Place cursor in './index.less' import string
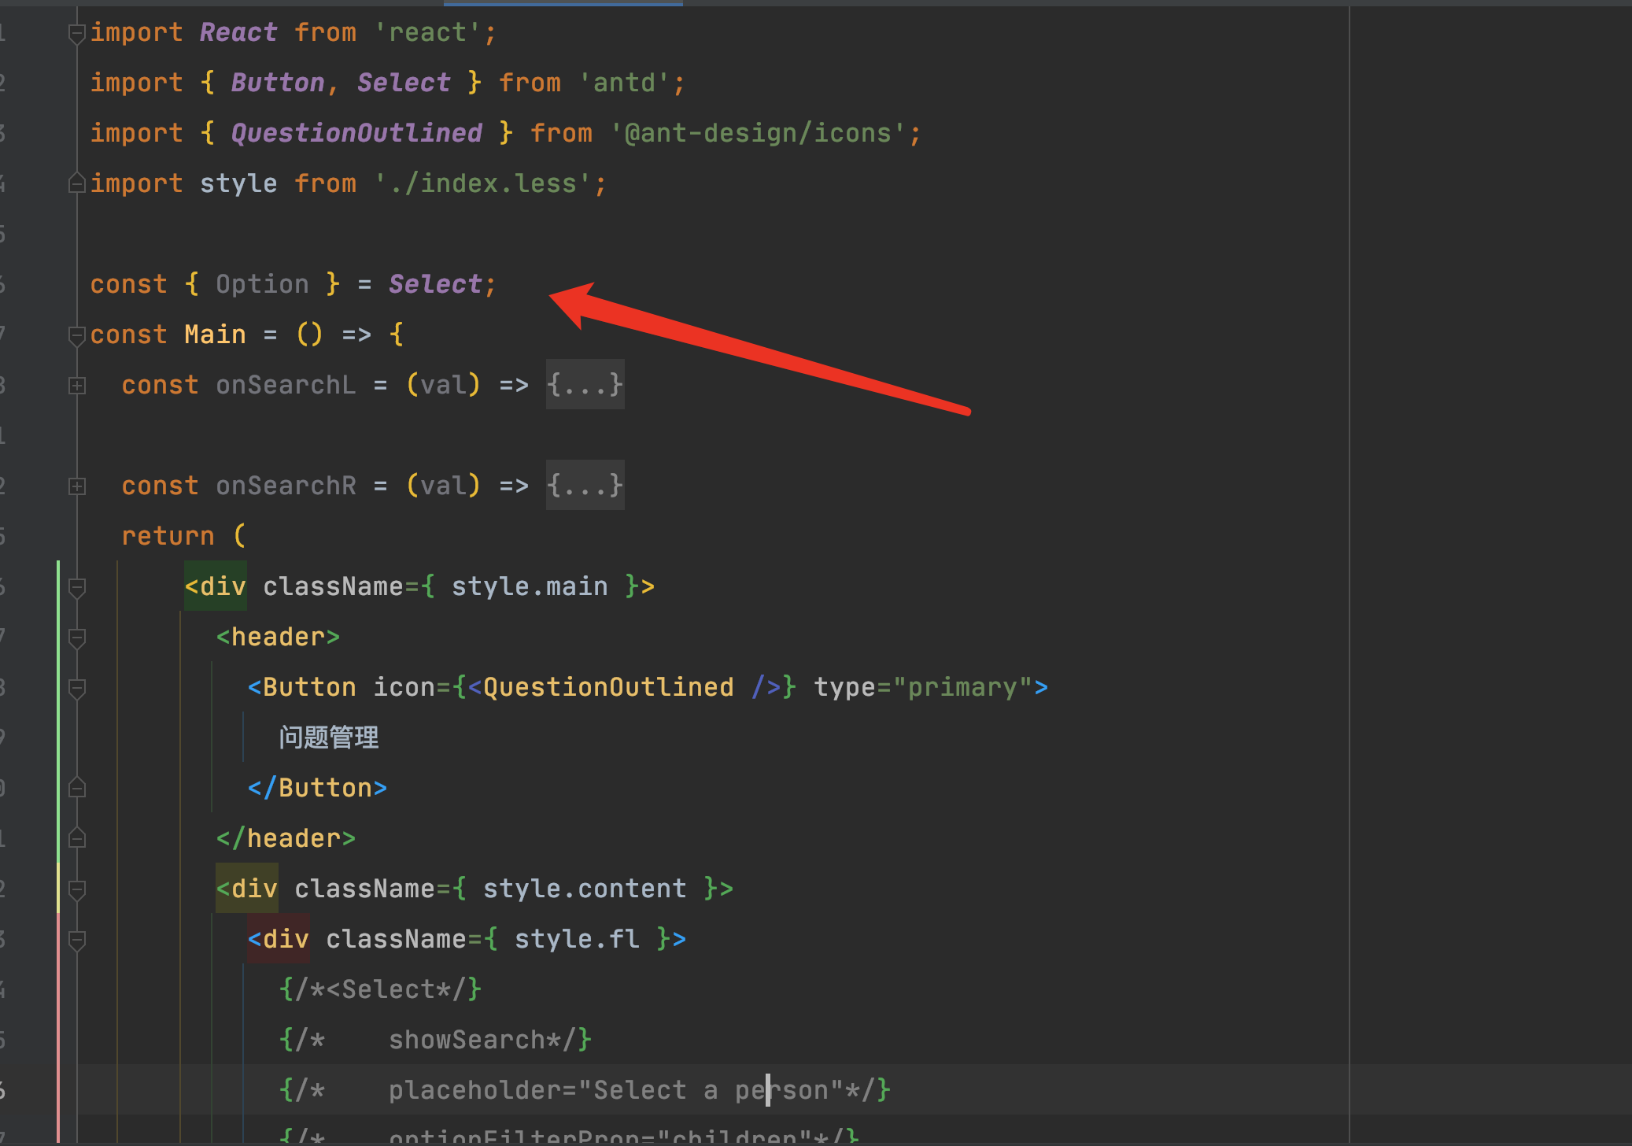 tap(482, 183)
